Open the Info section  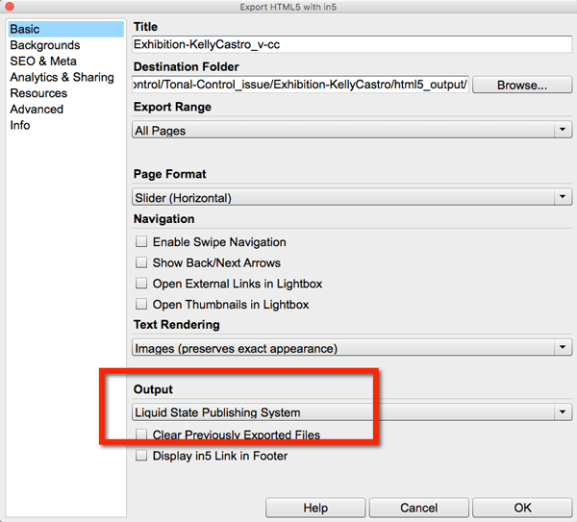click(20, 125)
